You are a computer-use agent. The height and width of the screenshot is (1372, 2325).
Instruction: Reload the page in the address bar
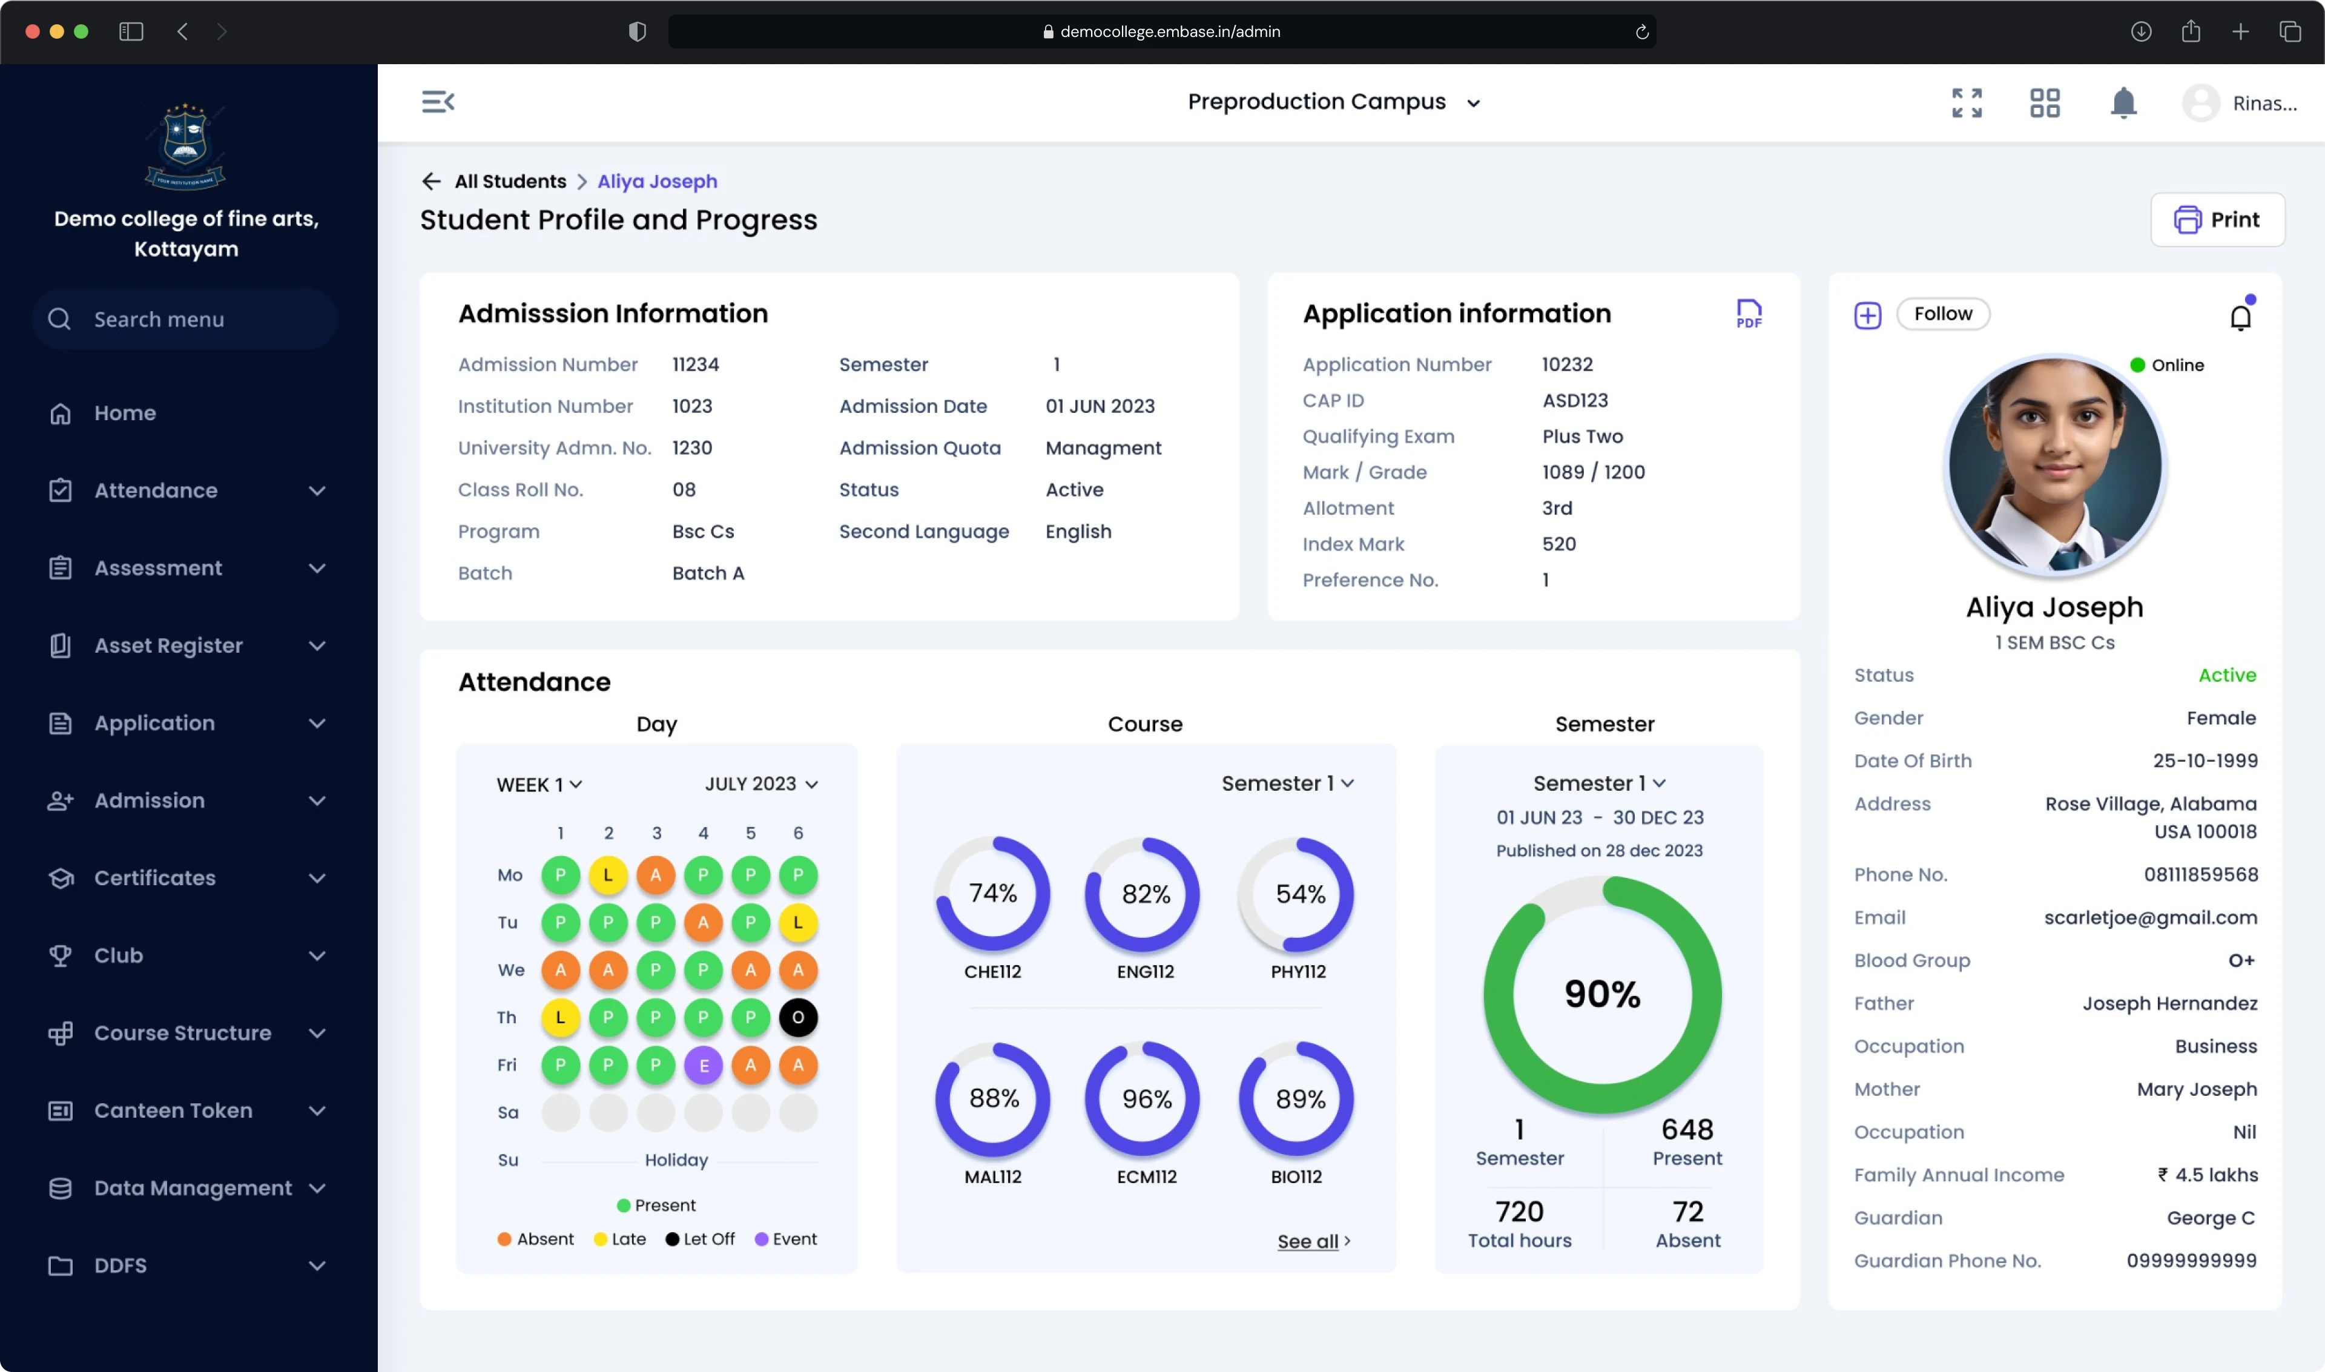(x=1641, y=31)
